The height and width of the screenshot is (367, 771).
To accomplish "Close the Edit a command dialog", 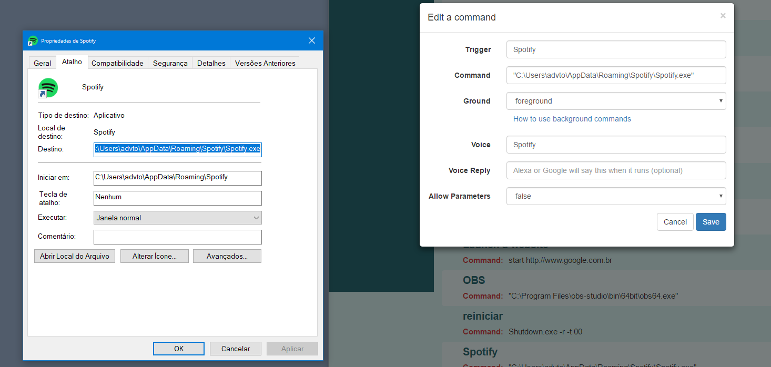I will point(723,16).
